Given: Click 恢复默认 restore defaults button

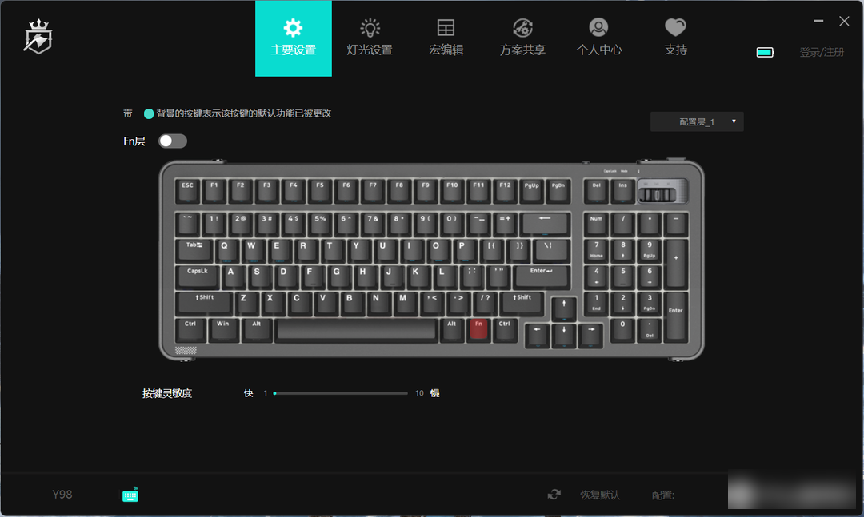Looking at the screenshot, I should (x=600, y=495).
